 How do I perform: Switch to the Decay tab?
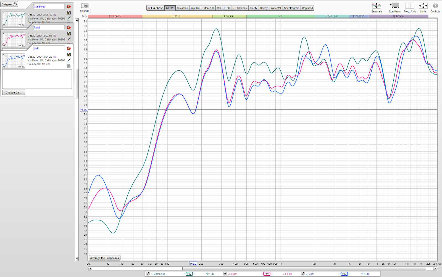point(264,8)
